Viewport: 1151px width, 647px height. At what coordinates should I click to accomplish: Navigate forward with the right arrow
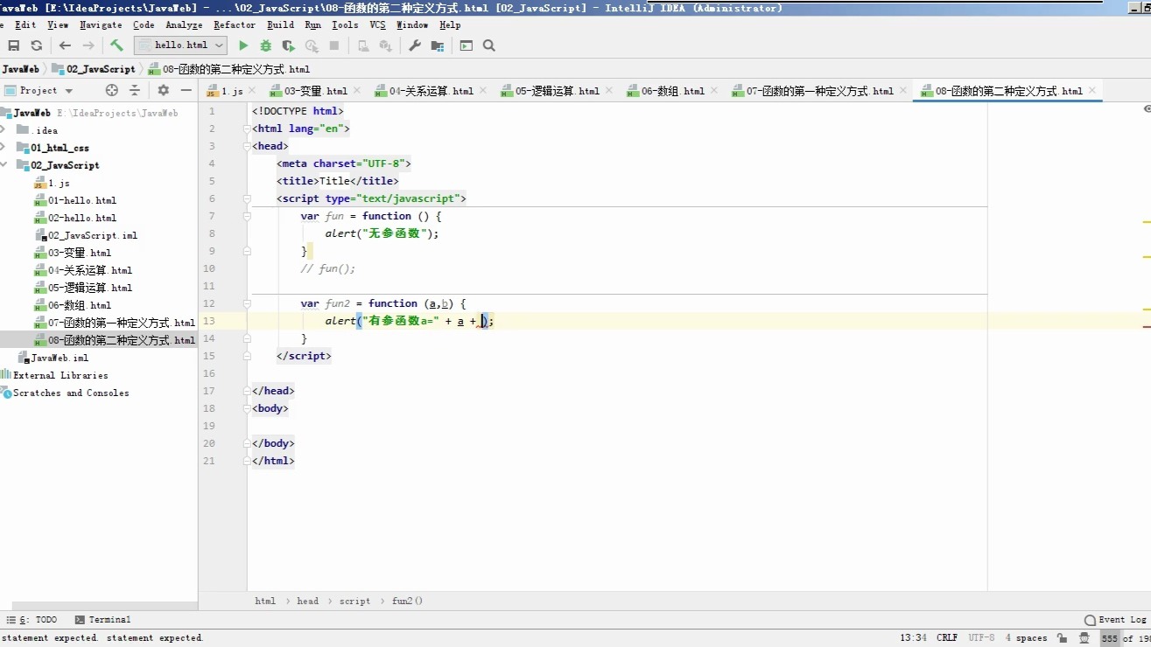tap(88, 45)
